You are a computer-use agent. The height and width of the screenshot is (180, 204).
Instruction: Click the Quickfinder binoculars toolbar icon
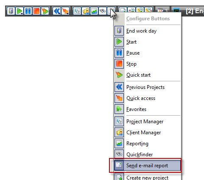click(103, 11)
